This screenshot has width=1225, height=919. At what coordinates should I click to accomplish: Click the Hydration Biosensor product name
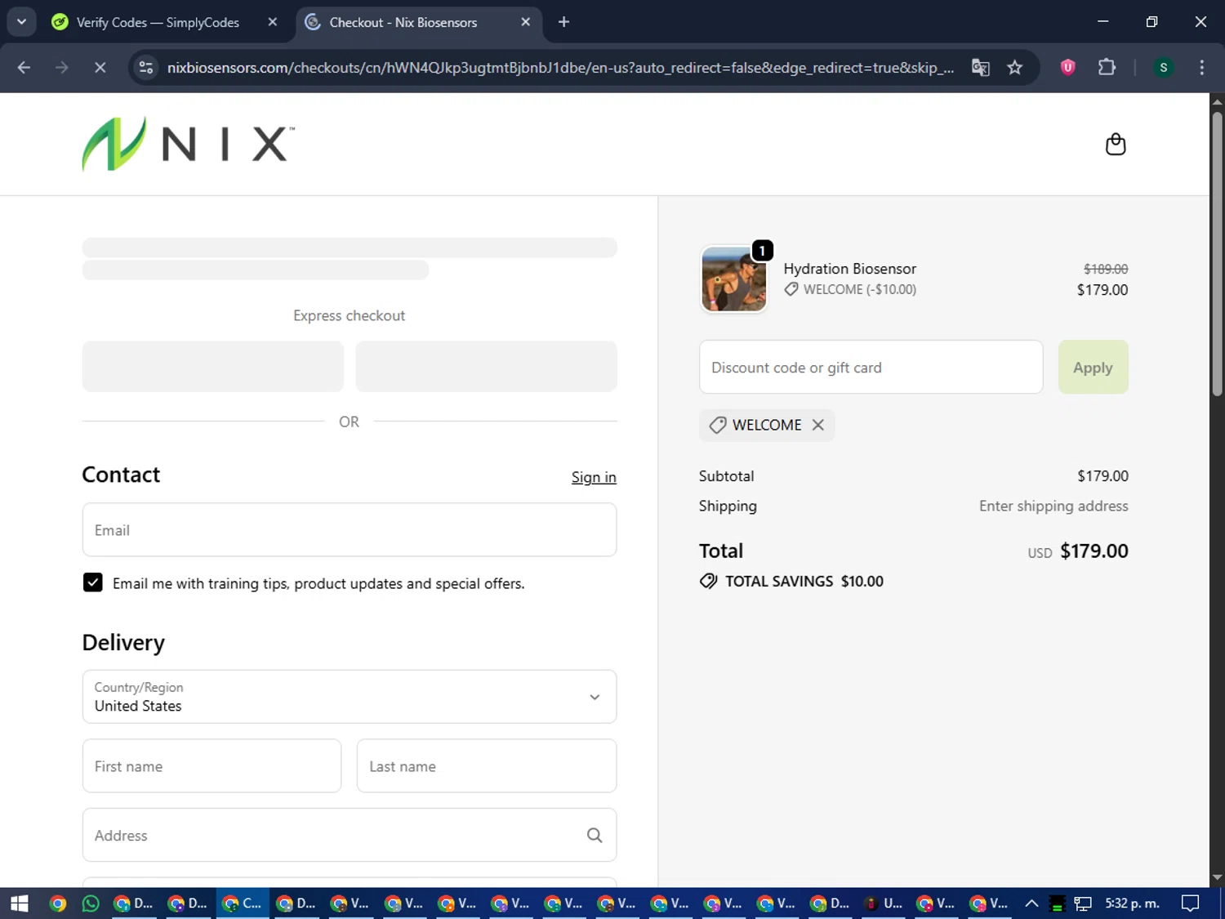849,269
